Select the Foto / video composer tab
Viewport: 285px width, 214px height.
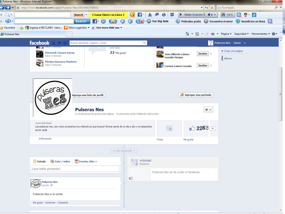click(60, 161)
